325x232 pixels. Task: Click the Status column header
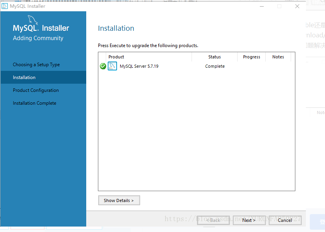215,57
